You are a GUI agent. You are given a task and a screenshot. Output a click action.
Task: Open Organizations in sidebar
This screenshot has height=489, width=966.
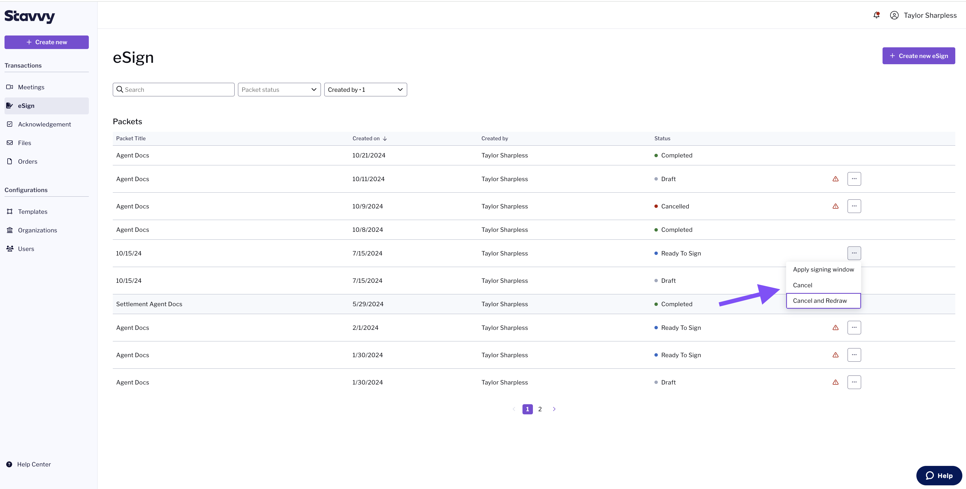click(47, 230)
